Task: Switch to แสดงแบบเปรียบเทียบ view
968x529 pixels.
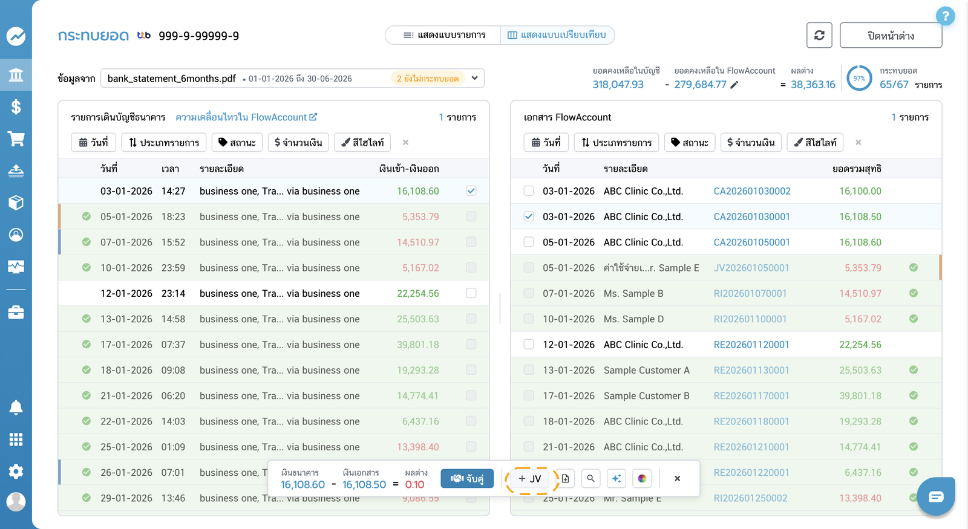Action: click(x=557, y=35)
